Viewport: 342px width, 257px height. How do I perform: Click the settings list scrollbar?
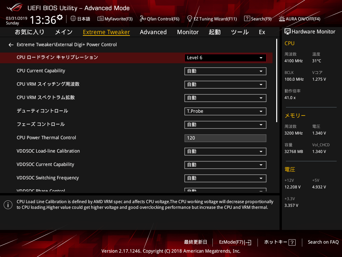(277, 80)
